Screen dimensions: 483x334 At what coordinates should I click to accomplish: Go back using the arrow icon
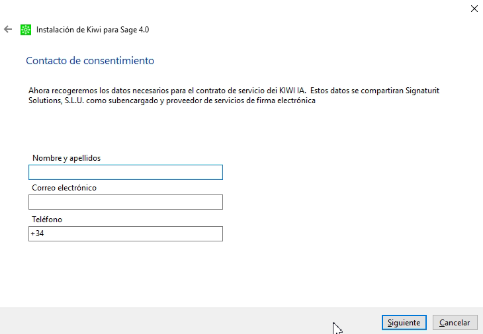click(x=8, y=30)
